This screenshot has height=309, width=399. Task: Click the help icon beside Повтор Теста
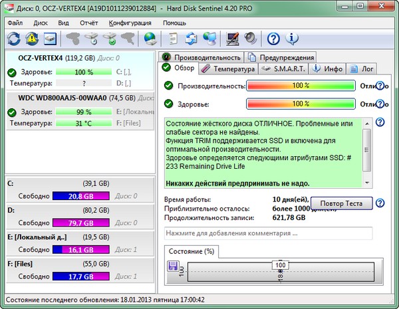(380, 203)
